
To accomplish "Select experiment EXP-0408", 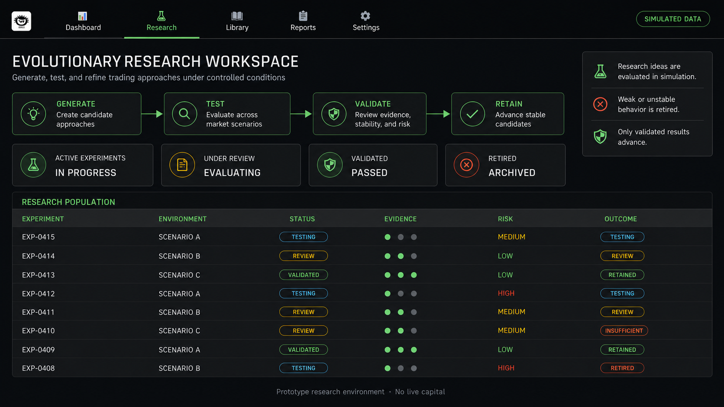I will click(x=362, y=368).
